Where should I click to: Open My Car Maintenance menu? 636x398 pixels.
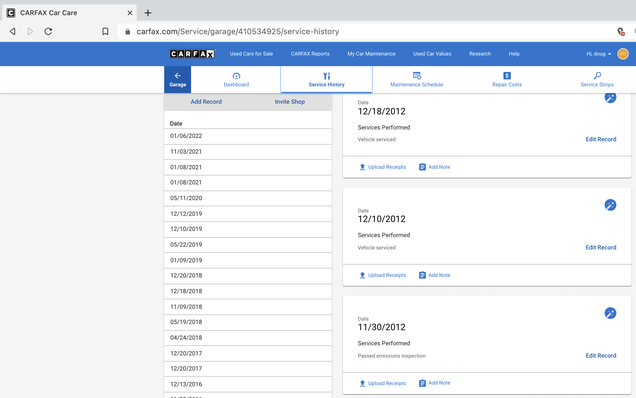point(371,54)
